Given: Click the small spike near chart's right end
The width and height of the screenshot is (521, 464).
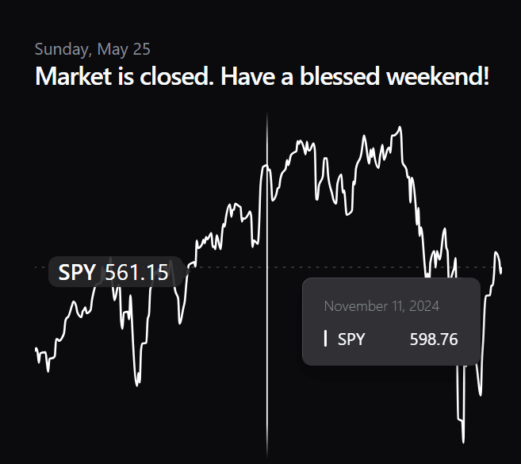Looking at the screenshot, I should point(496,254).
